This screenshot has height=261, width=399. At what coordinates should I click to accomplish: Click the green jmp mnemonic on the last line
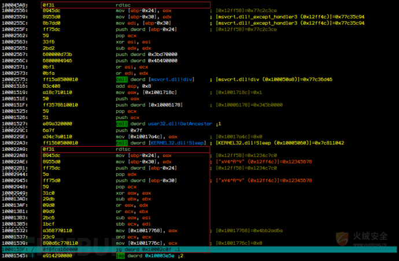[120, 256]
